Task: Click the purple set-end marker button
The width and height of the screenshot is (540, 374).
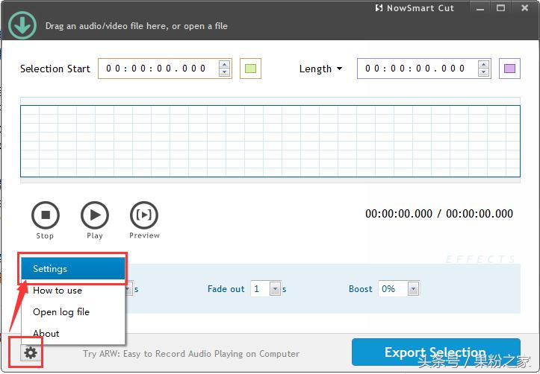Action: point(509,69)
